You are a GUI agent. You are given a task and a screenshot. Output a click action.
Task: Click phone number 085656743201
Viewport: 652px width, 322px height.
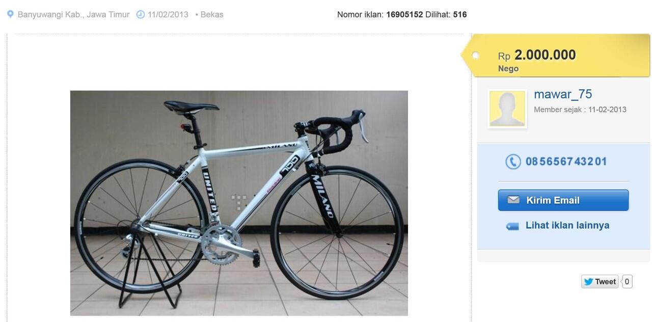point(566,162)
